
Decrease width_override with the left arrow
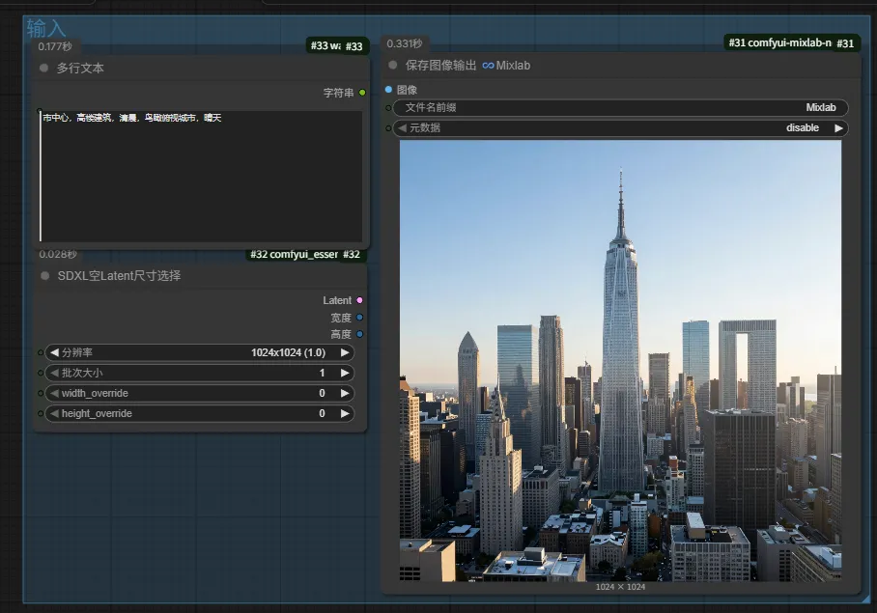tap(54, 394)
